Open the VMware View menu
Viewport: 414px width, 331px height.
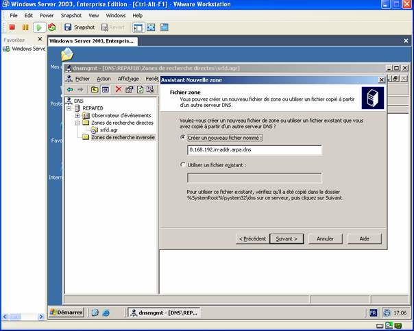pyautogui.click(x=94, y=16)
